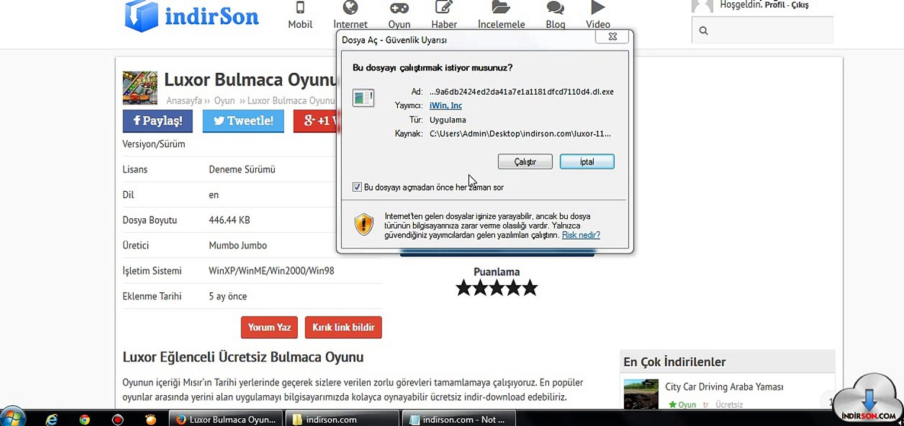Open the İncelemele folder icon

tap(501, 8)
